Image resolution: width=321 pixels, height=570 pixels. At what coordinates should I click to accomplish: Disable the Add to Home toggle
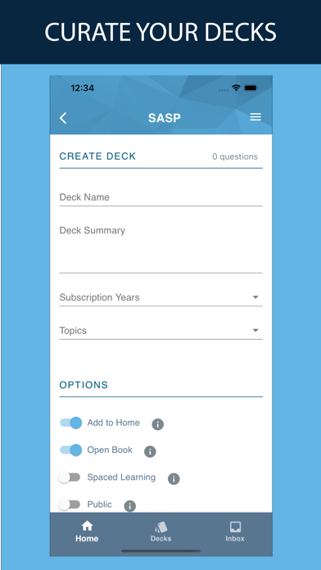click(x=71, y=423)
